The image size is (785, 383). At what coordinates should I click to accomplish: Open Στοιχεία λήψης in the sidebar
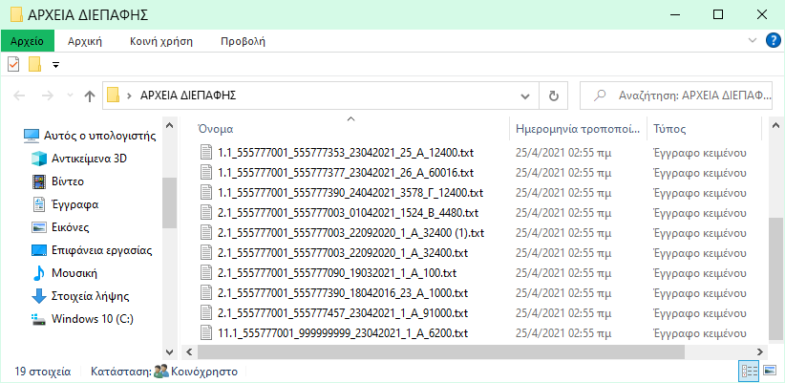tap(90, 296)
